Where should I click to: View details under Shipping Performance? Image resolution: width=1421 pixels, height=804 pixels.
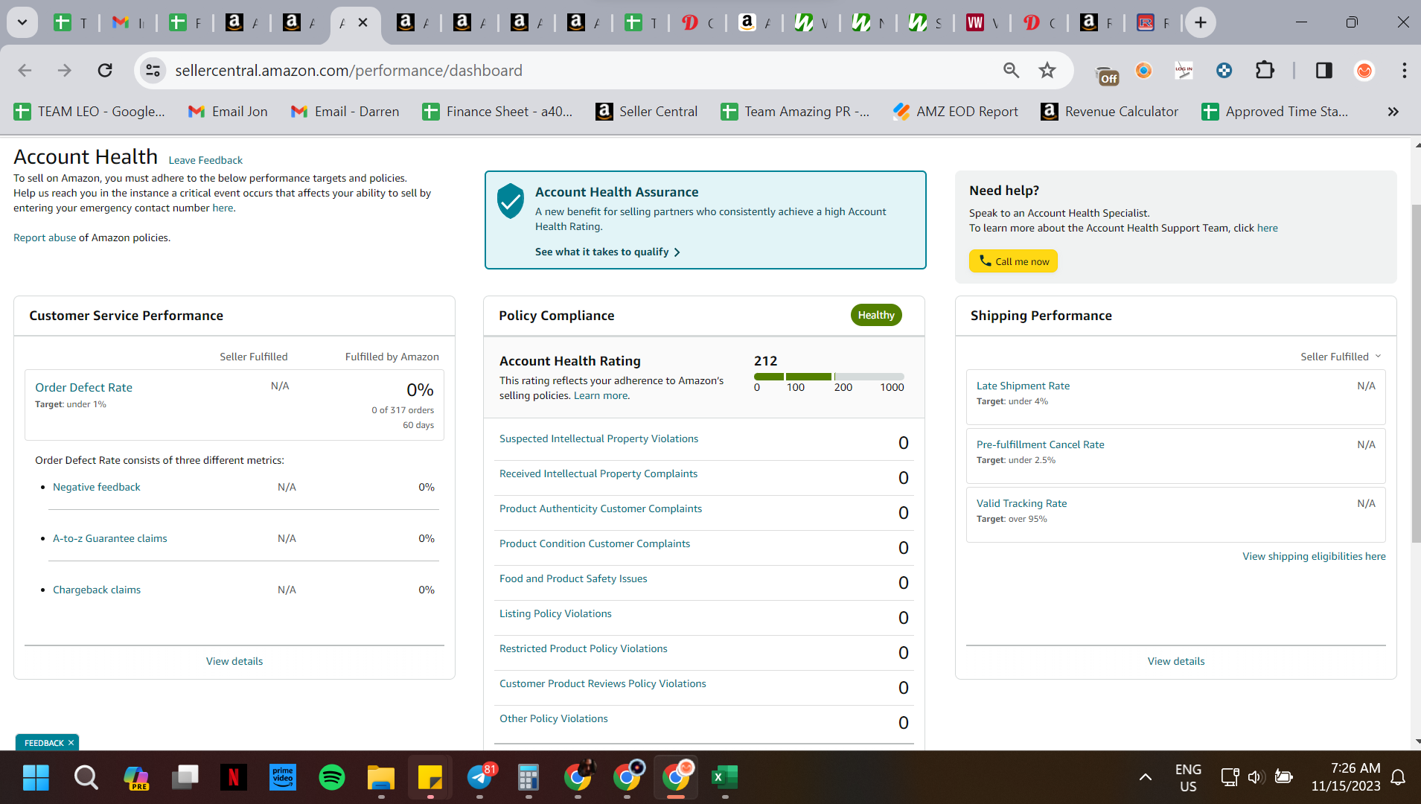point(1175,661)
